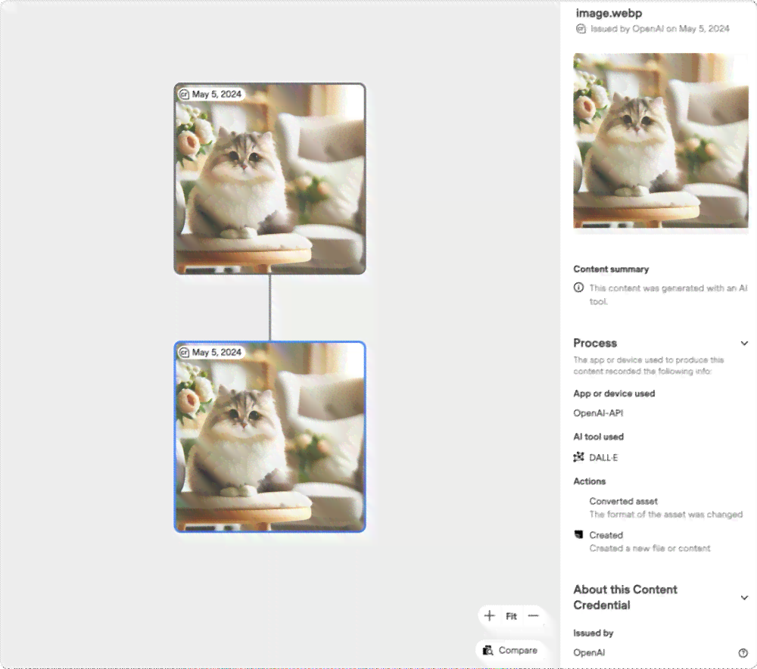Collapse the Process section
The height and width of the screenshot is (669, 757).
(744, 343)
